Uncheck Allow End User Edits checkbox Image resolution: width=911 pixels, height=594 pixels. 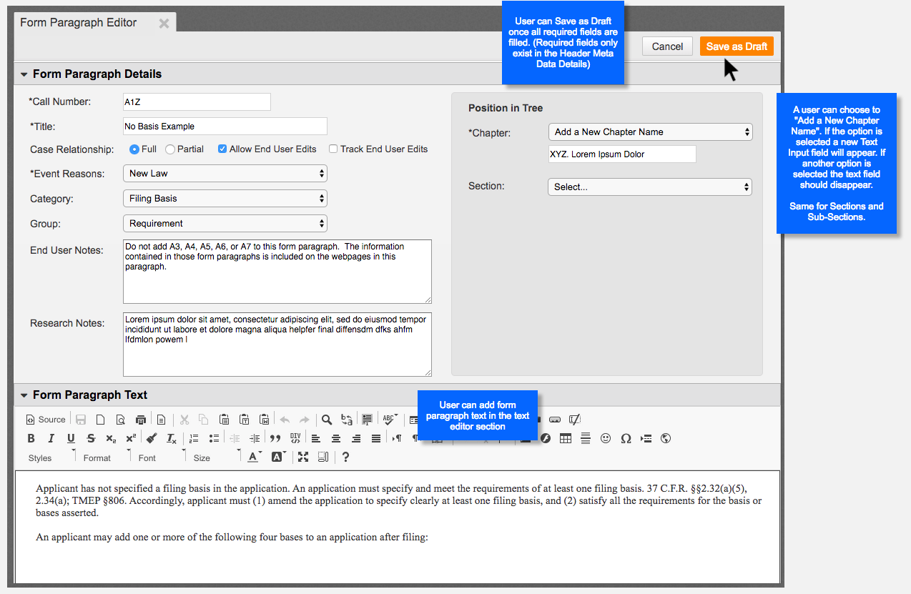222,149
